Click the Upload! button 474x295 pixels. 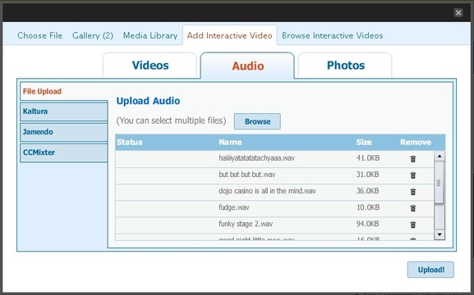430,270
